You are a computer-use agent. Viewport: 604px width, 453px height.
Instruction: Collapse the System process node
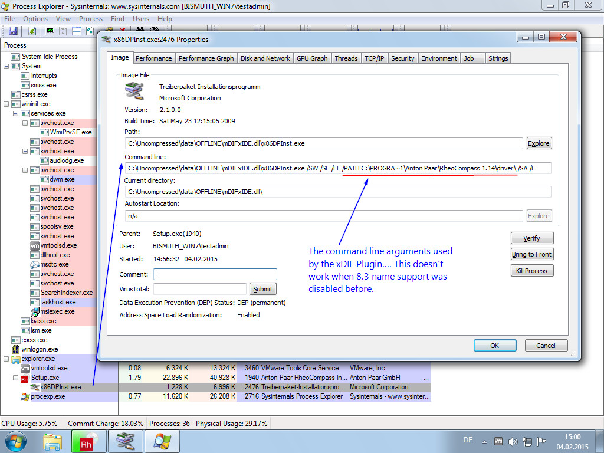[x=6, y=66]
